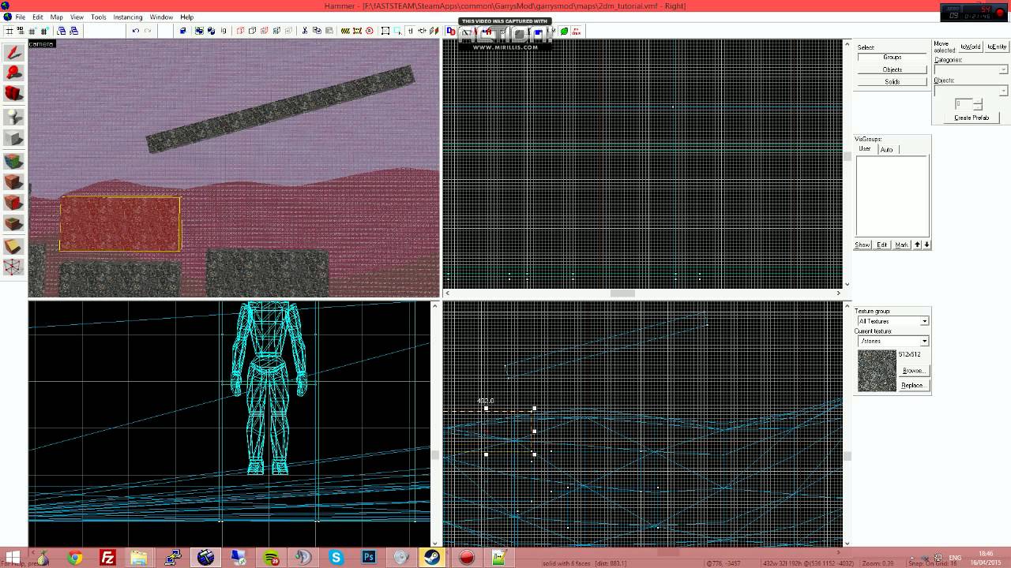Select the Apply Overlays tool
This screenshot has width=1011, height=568.
point(13,224)
